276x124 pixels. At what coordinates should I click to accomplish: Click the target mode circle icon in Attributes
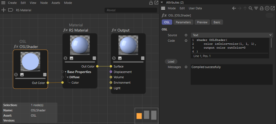pyautogui.click(x=267, y=8)
